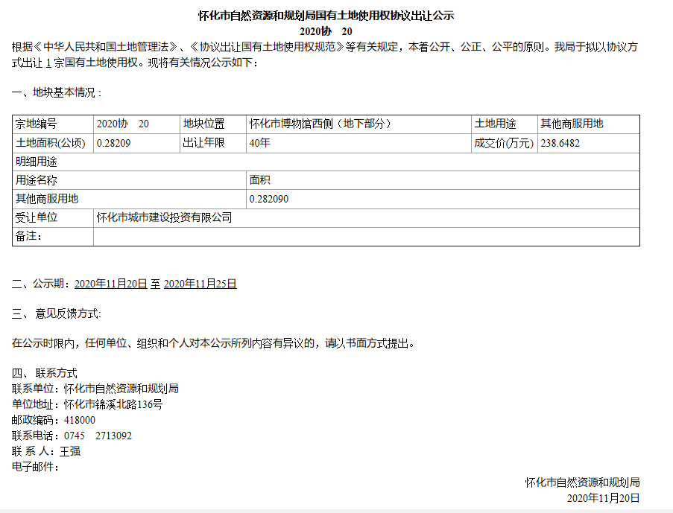The width and height of the screenshot is (673, 513).
Task: Click the heading 三、意见反馈方式
Action: pyautogui.click(x=56, y=314)
